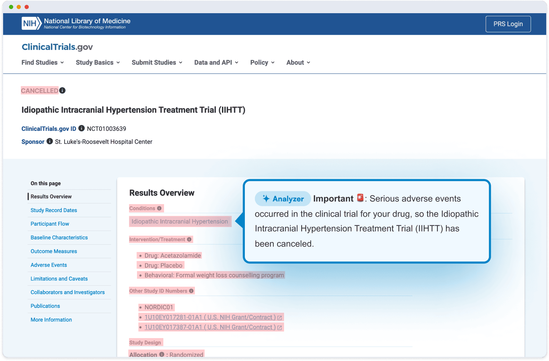Click the PRS Login button

(508, 24)
